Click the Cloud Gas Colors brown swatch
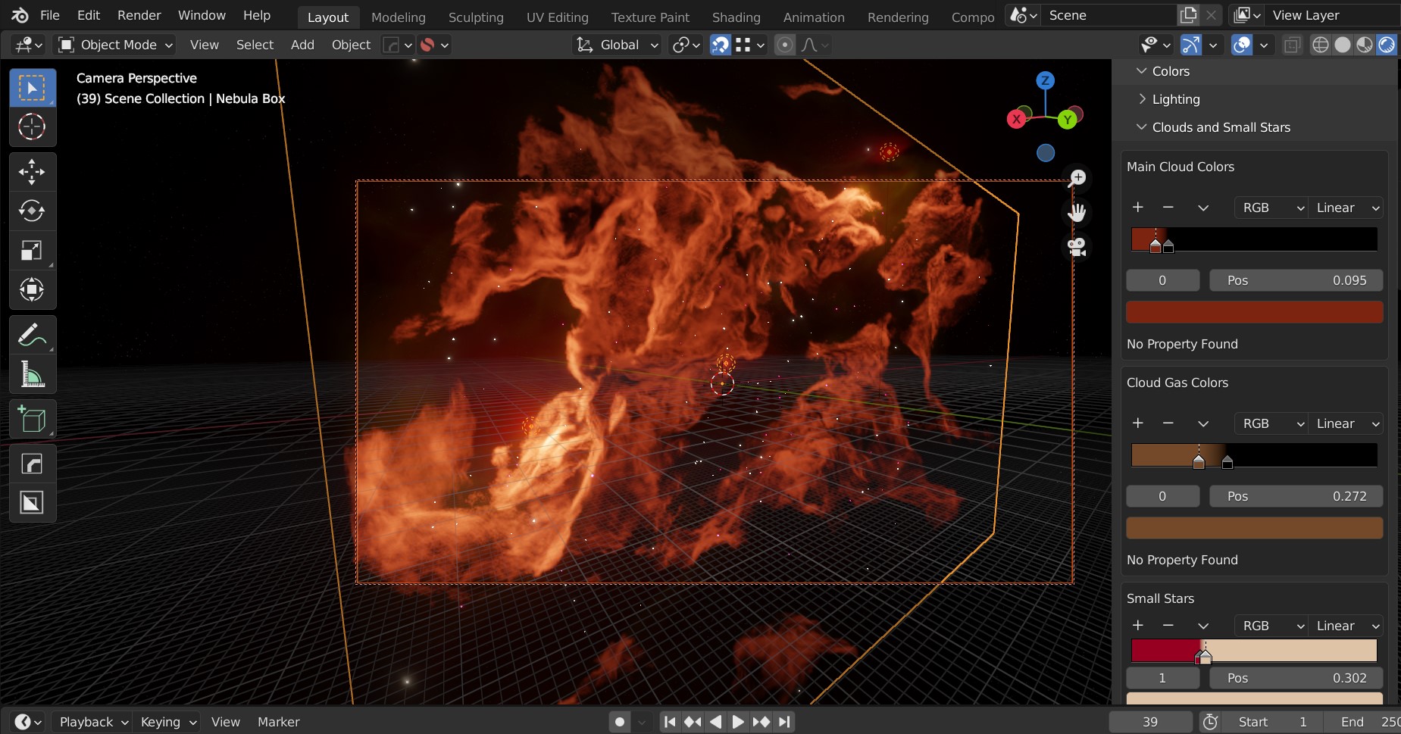Image resolution: width=1401 pixels, height=734 pixels. click(x=1254, y=528)
